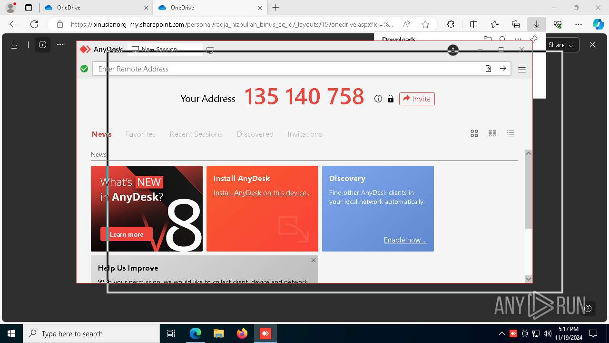Click Learn more on What's New card

(127, 234)
